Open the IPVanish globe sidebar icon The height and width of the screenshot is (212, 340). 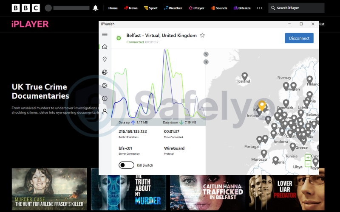coord(105,72)
